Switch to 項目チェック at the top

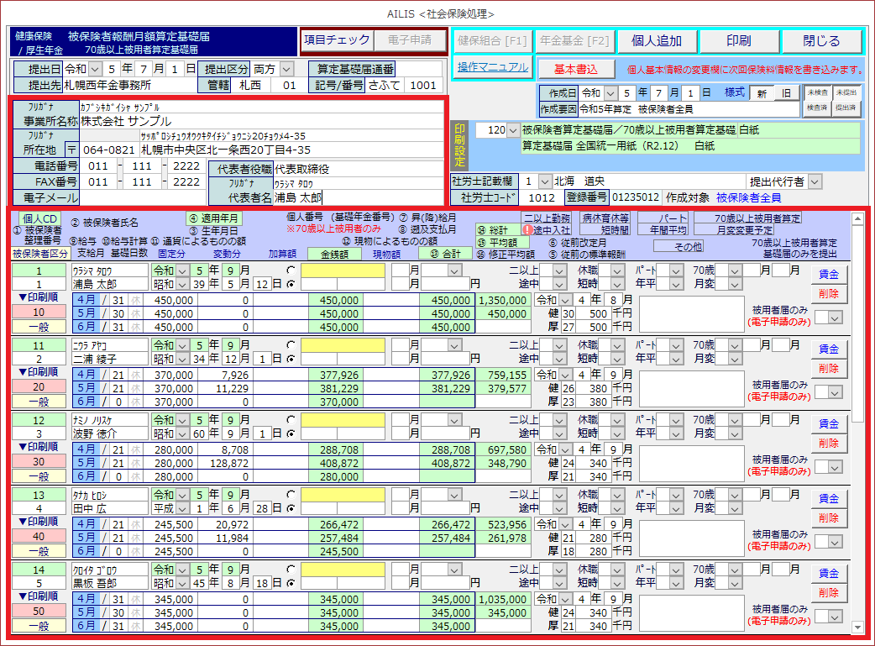337,39
